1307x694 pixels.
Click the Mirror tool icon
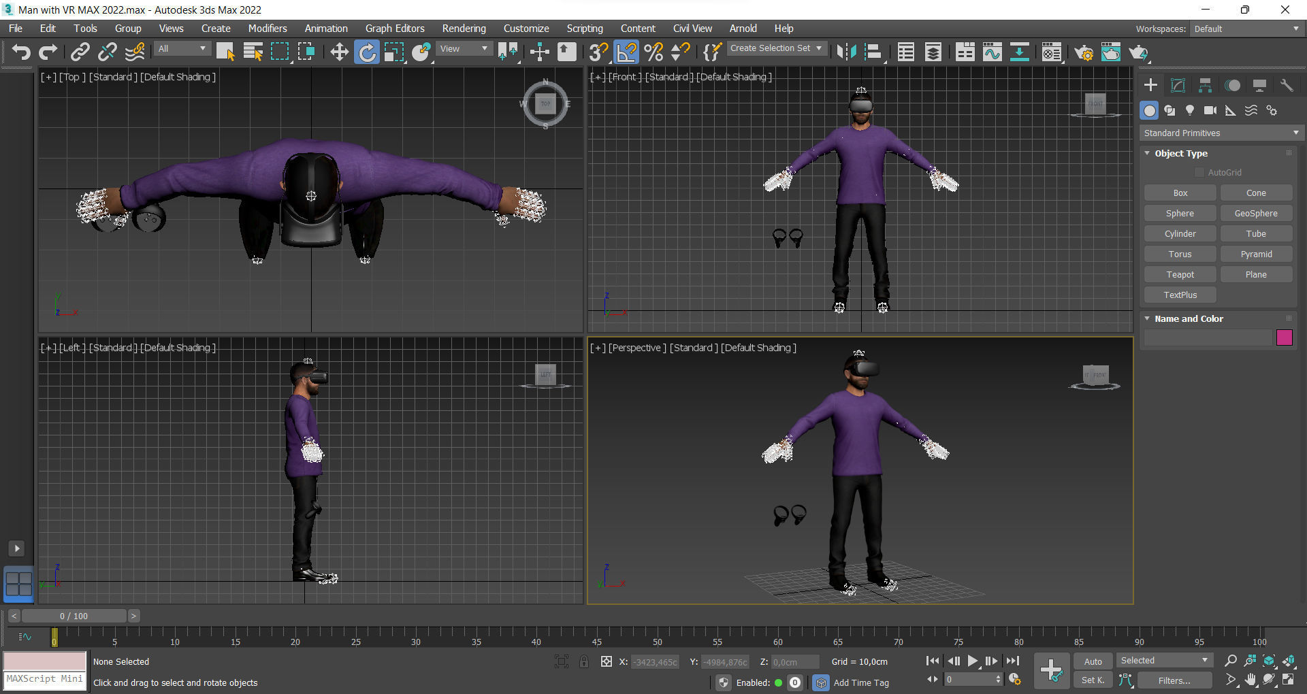point(846,52)
